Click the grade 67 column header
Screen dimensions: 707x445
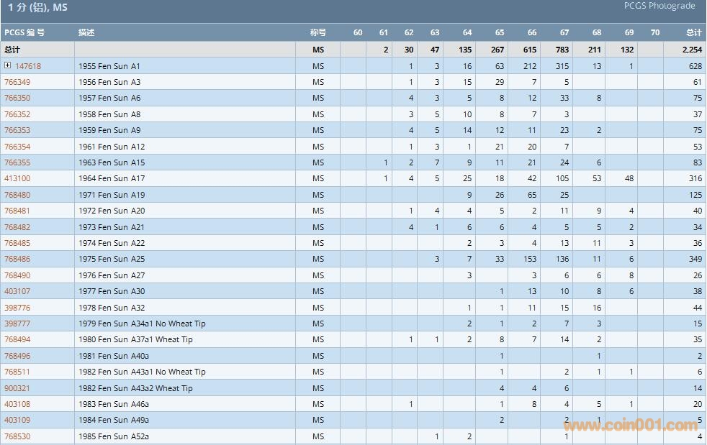pyautogui.click(x=564, y=32)
